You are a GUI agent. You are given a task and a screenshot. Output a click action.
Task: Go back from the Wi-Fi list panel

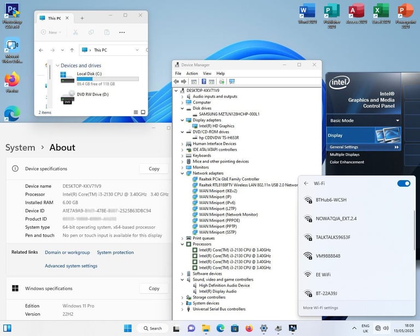coord(306,183)
